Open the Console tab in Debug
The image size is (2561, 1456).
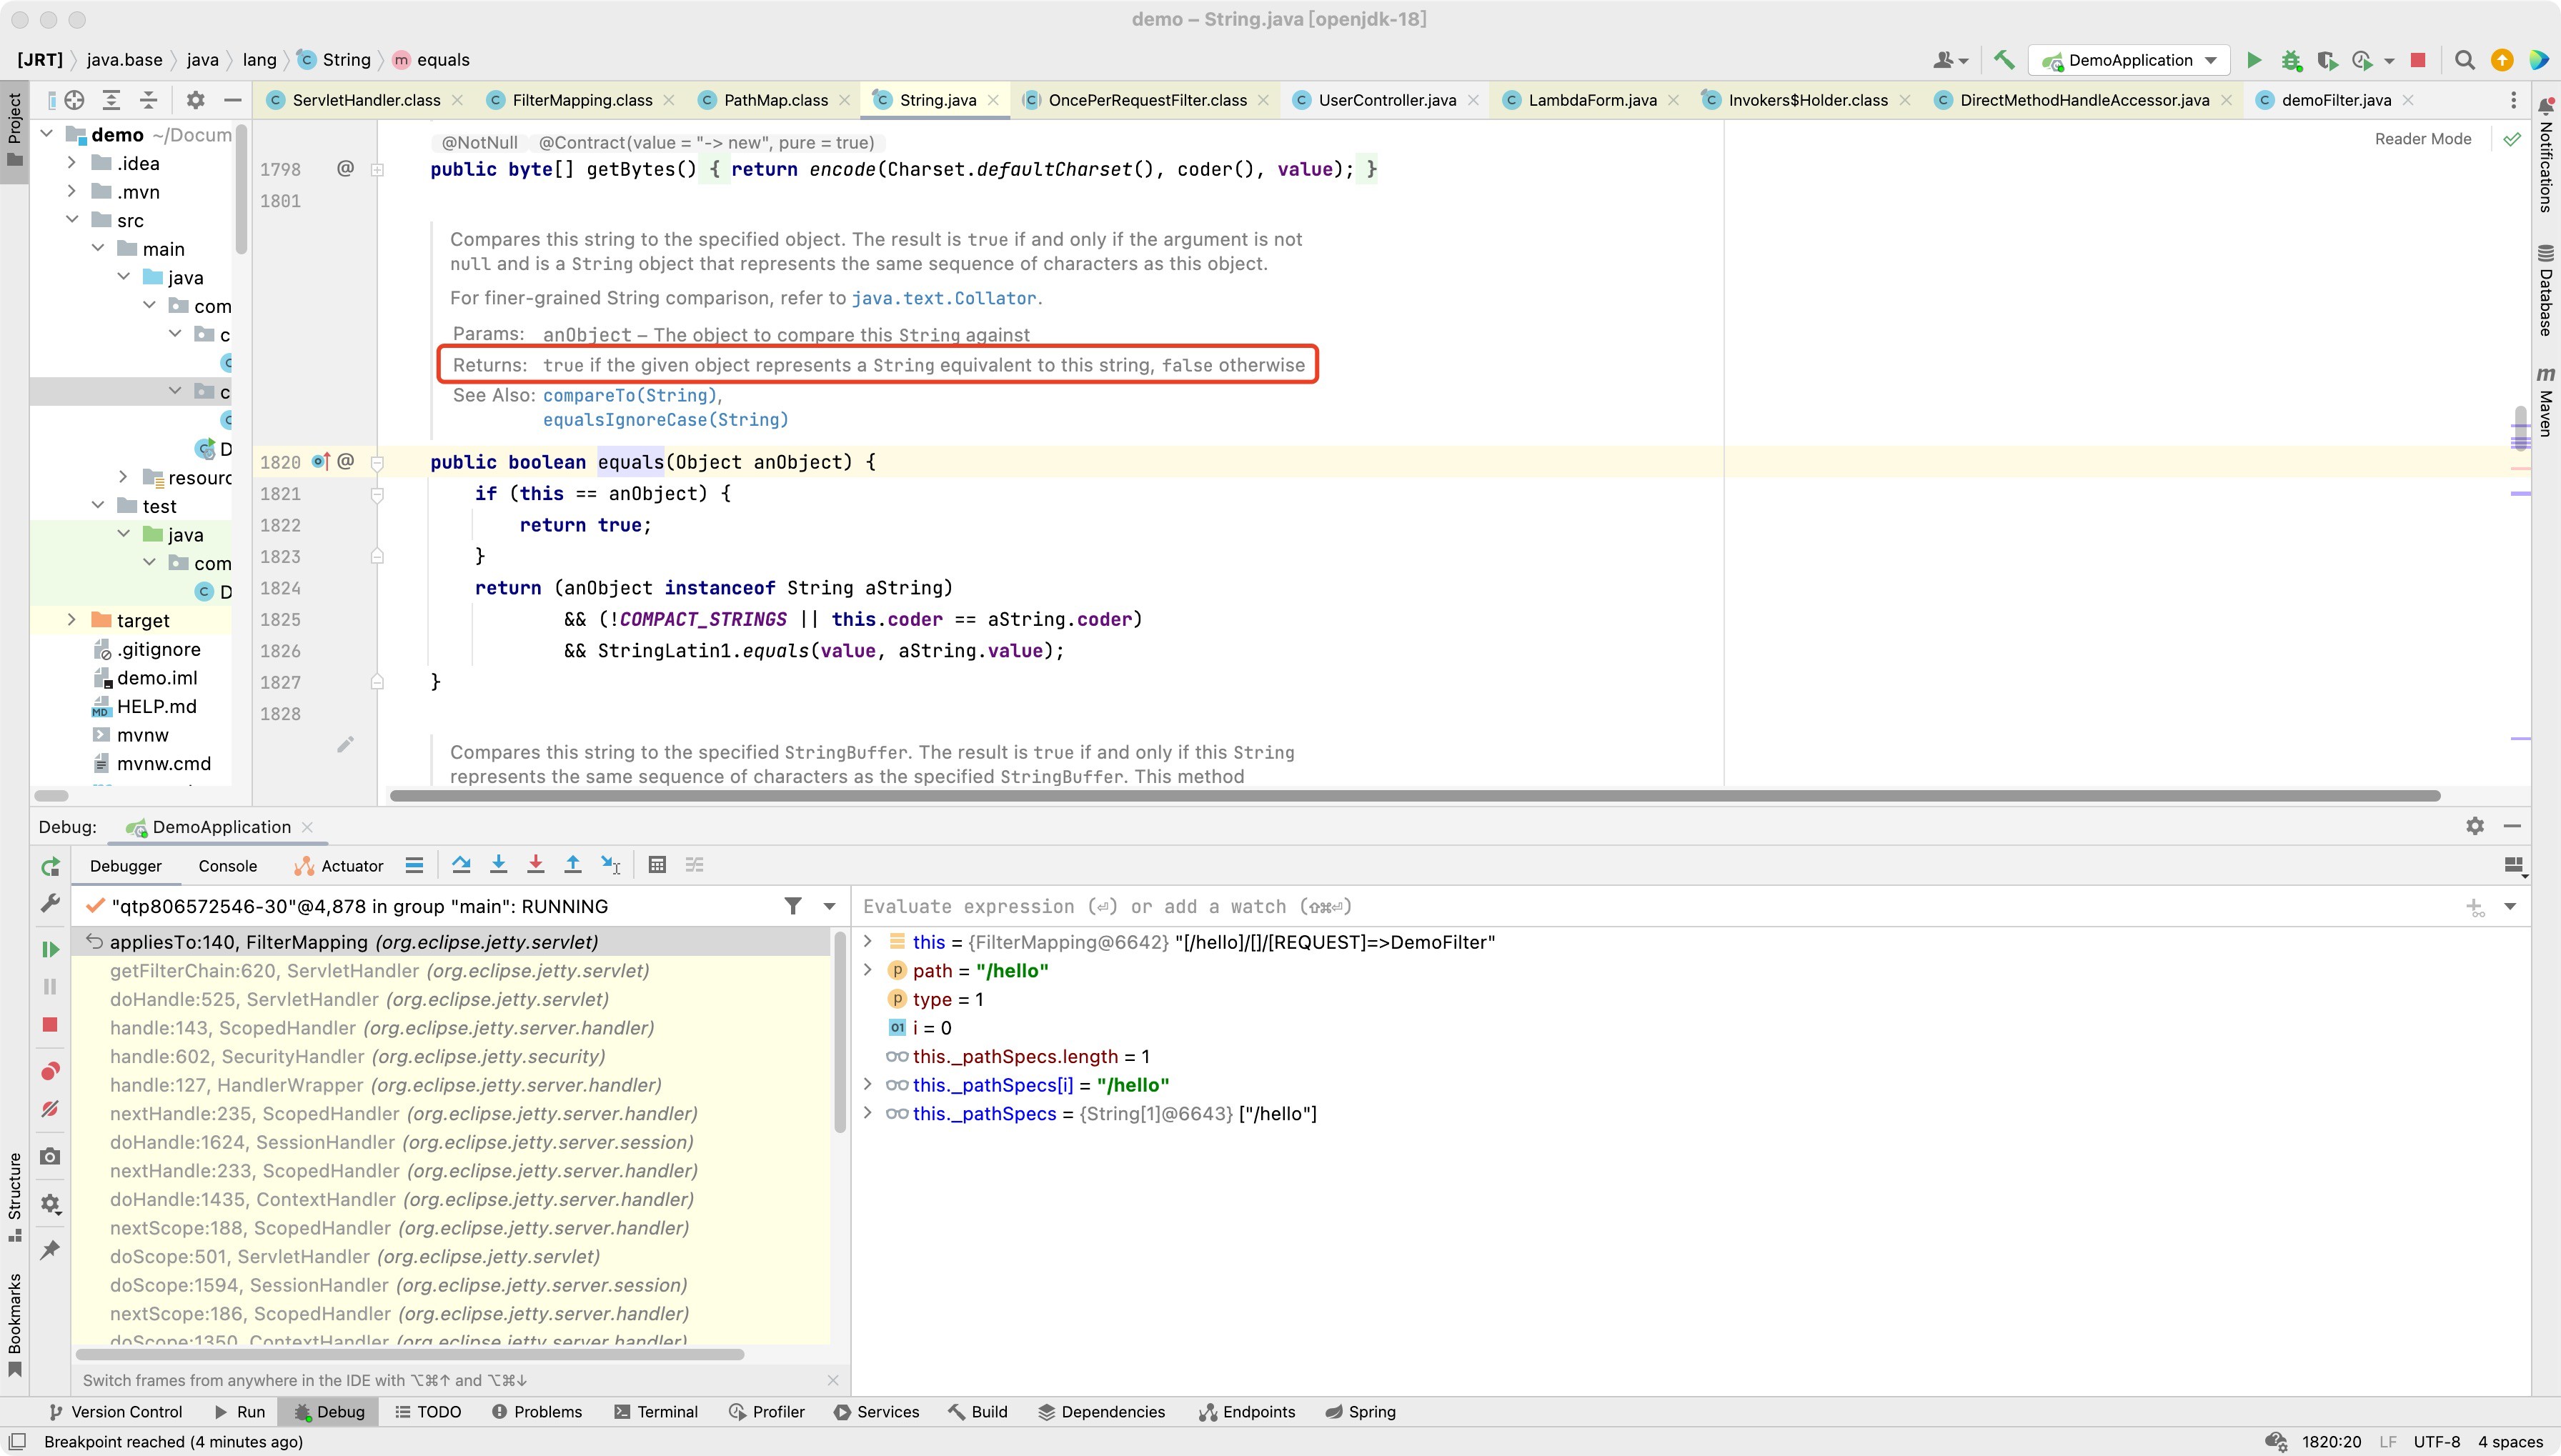[x=227, y=866]
